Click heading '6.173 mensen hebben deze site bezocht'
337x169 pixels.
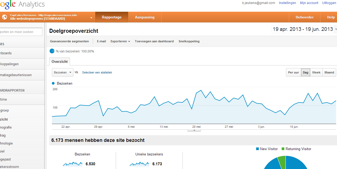click(x=98, y=140)
